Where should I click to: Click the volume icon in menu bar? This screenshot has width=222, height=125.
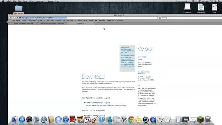[x=203, y=1]
